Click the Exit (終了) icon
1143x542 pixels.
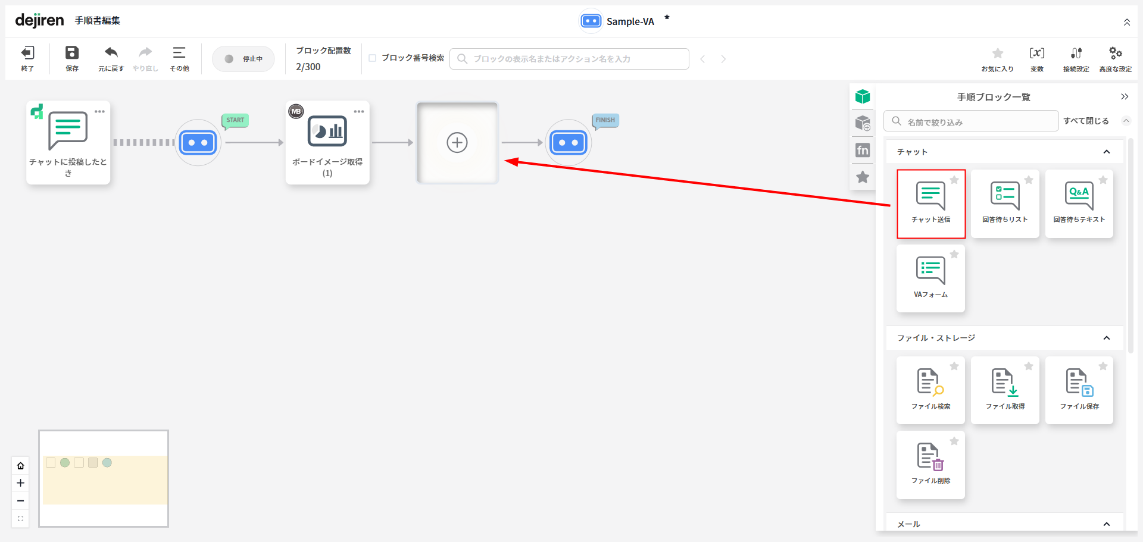click(x=27, y=58)
